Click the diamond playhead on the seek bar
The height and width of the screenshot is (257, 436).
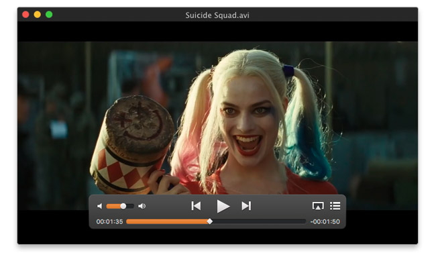click(210, 221)
